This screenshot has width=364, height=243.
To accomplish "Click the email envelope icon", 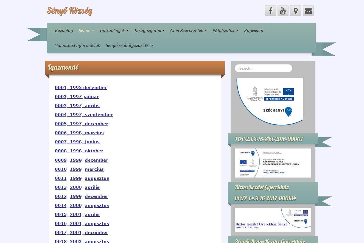I will click(x=308, y=11).
